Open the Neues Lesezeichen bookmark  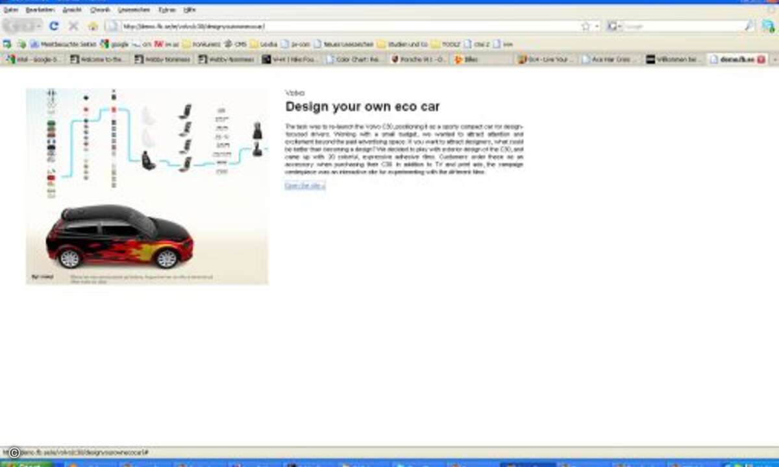343,44
